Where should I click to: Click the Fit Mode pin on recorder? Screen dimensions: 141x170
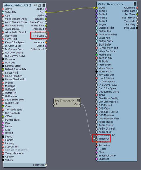pos(97,61)
